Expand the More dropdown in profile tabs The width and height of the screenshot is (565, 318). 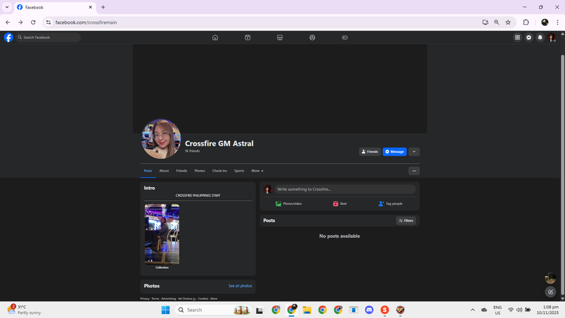(x=257, y=171)
